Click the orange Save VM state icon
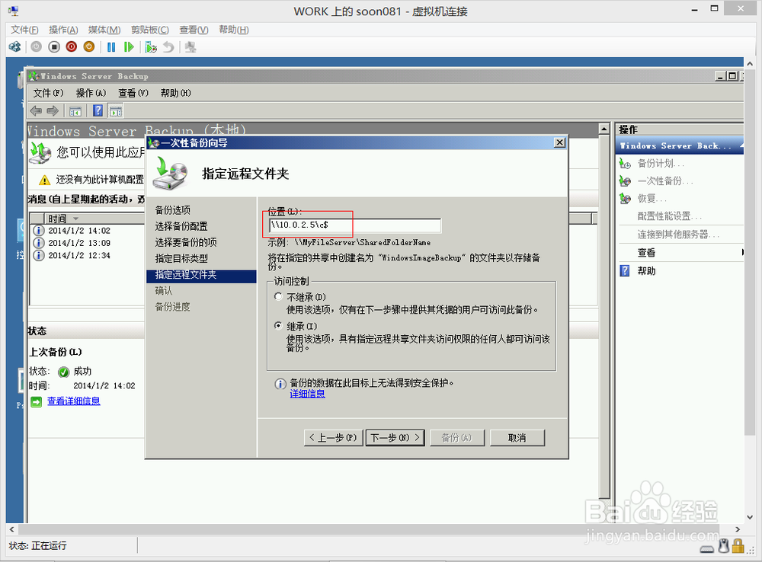Viewport: 762px width, 562px height. 89,47
